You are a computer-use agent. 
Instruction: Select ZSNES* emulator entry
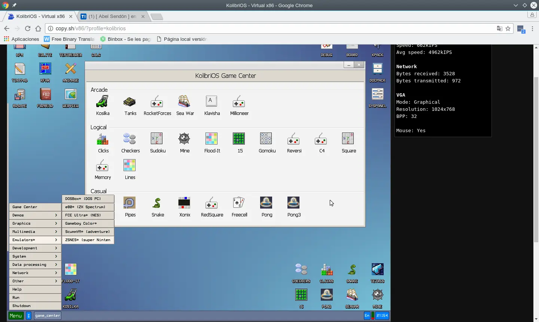[x=88, y=240]
